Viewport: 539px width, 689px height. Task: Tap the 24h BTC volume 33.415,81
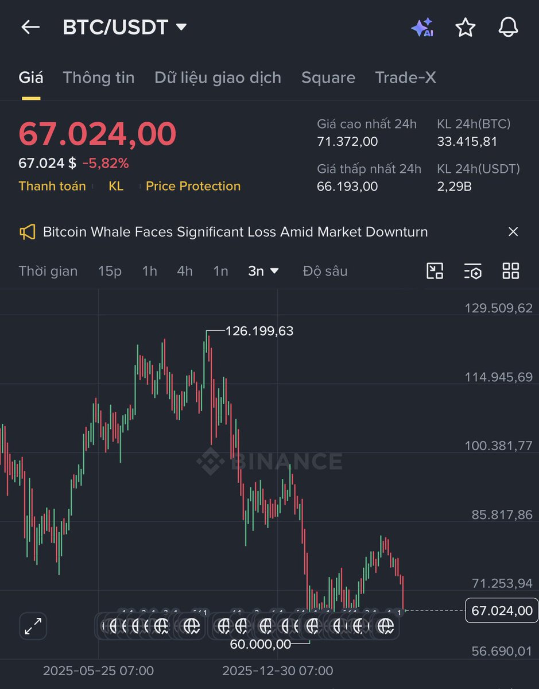467,142
